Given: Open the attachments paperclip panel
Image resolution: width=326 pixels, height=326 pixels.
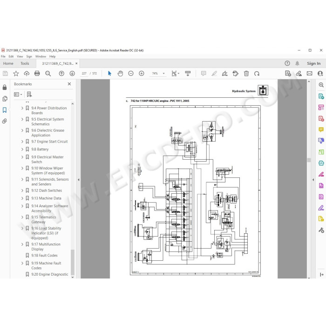Looking at the screenshot, I should click(x=5, y=121).
